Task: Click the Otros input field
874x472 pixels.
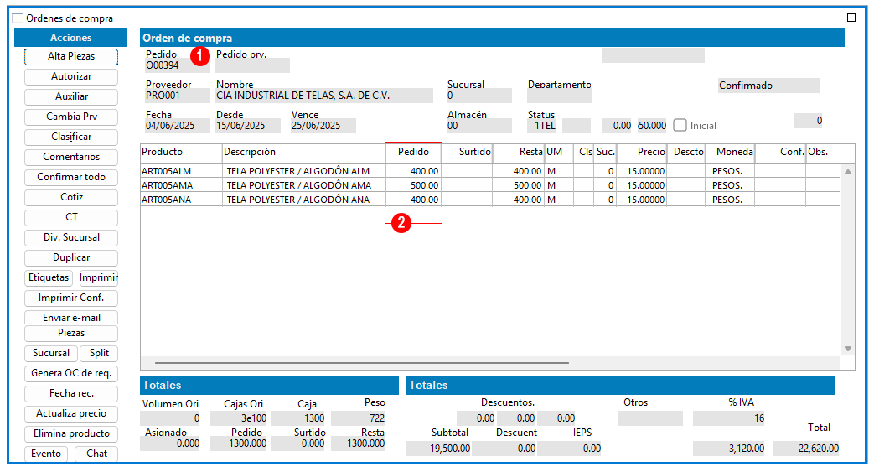Action: (650, 418)
